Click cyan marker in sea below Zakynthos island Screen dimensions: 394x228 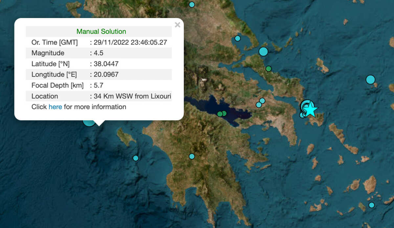point(136,158)
